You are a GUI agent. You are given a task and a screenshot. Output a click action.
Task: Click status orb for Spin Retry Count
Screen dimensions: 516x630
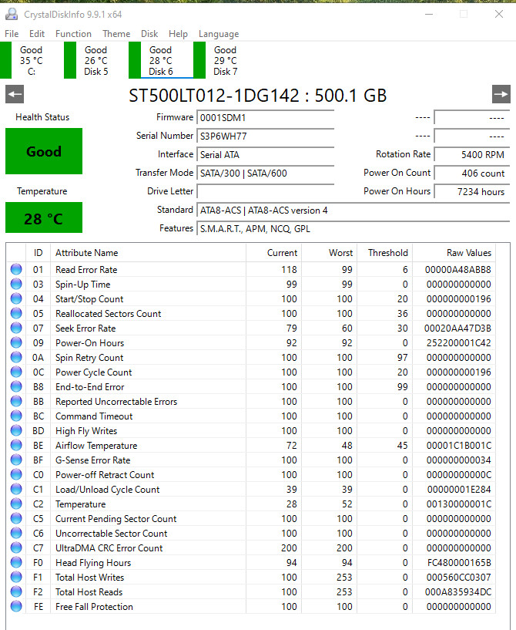[16, 357]
